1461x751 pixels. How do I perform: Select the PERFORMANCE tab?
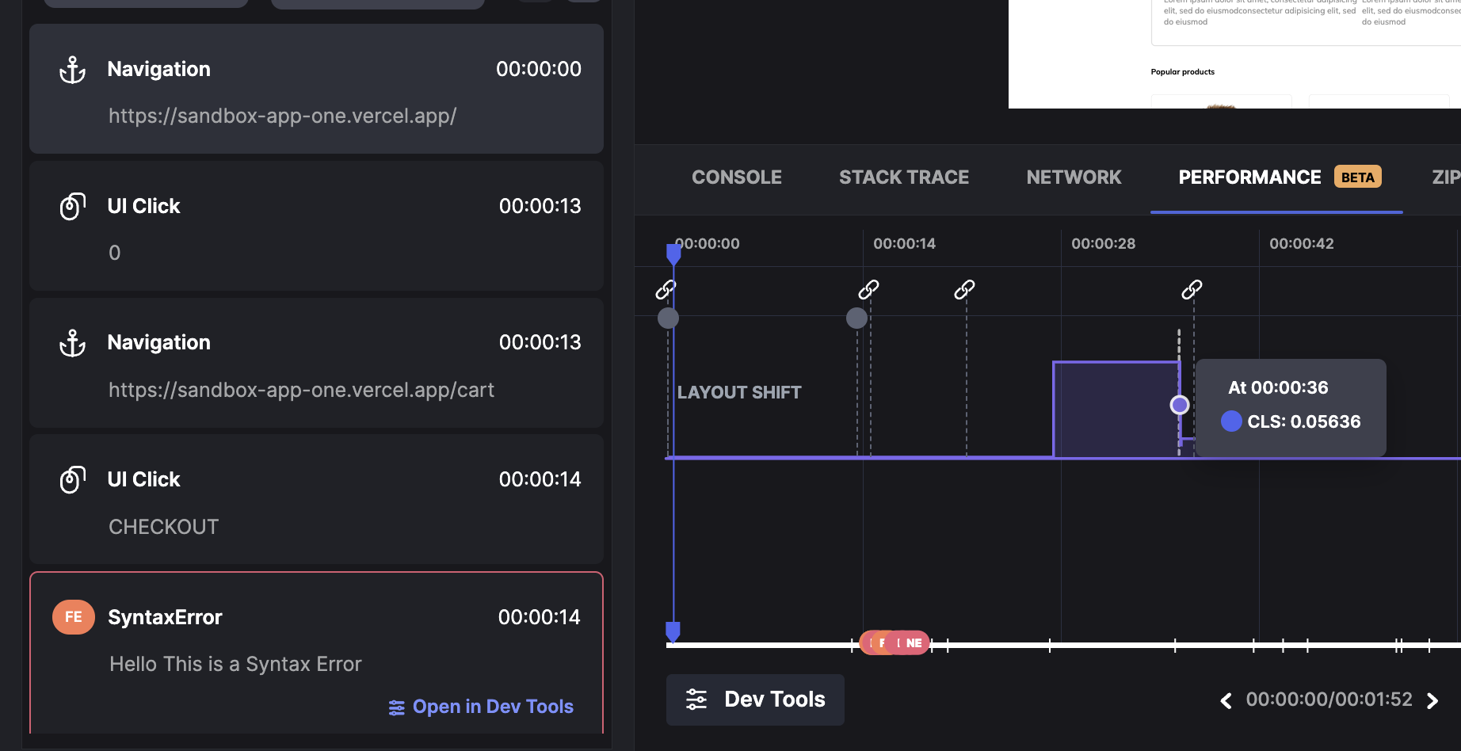[x=1249, y=177]
